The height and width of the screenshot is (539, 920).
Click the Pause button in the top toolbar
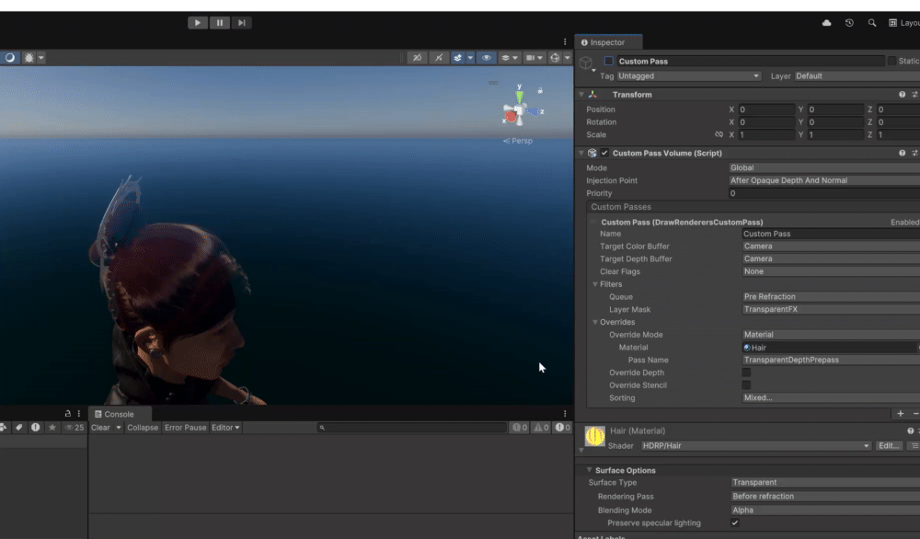click(x=220, y=23)
